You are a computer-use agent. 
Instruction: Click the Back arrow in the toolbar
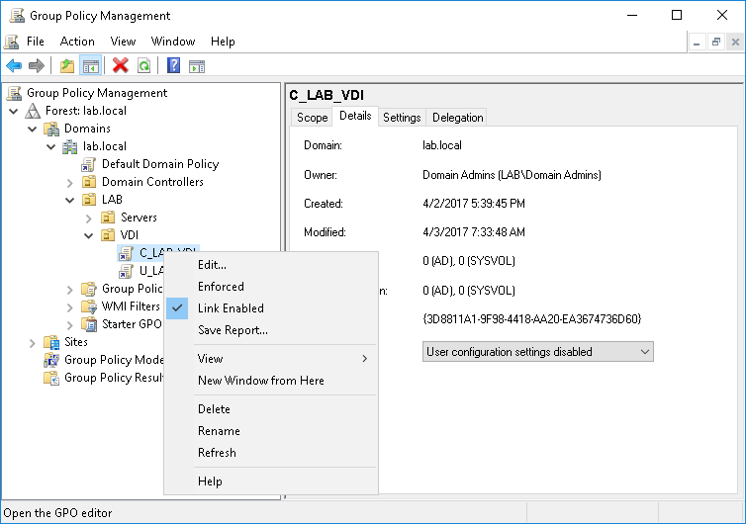(x=14, y=65)
